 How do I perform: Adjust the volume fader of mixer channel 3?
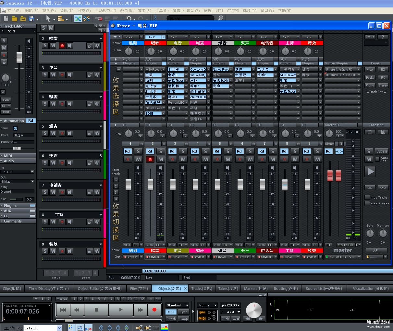(x=173, y=184)
